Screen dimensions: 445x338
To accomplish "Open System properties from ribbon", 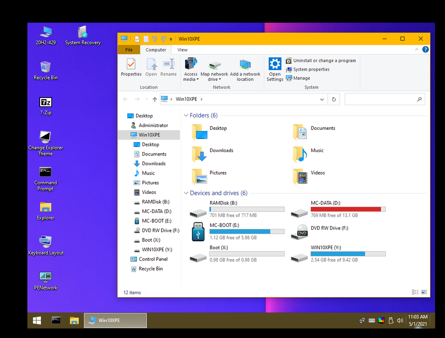I will point(308,70).
